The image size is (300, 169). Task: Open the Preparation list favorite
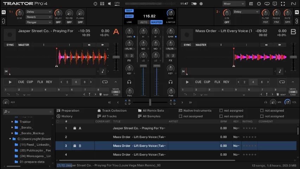[68, 111]
